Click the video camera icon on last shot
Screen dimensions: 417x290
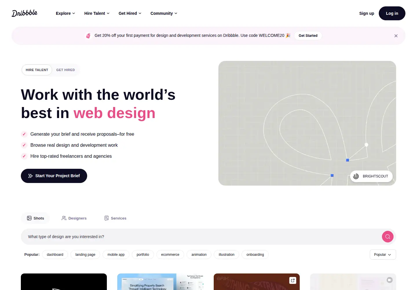389,280
